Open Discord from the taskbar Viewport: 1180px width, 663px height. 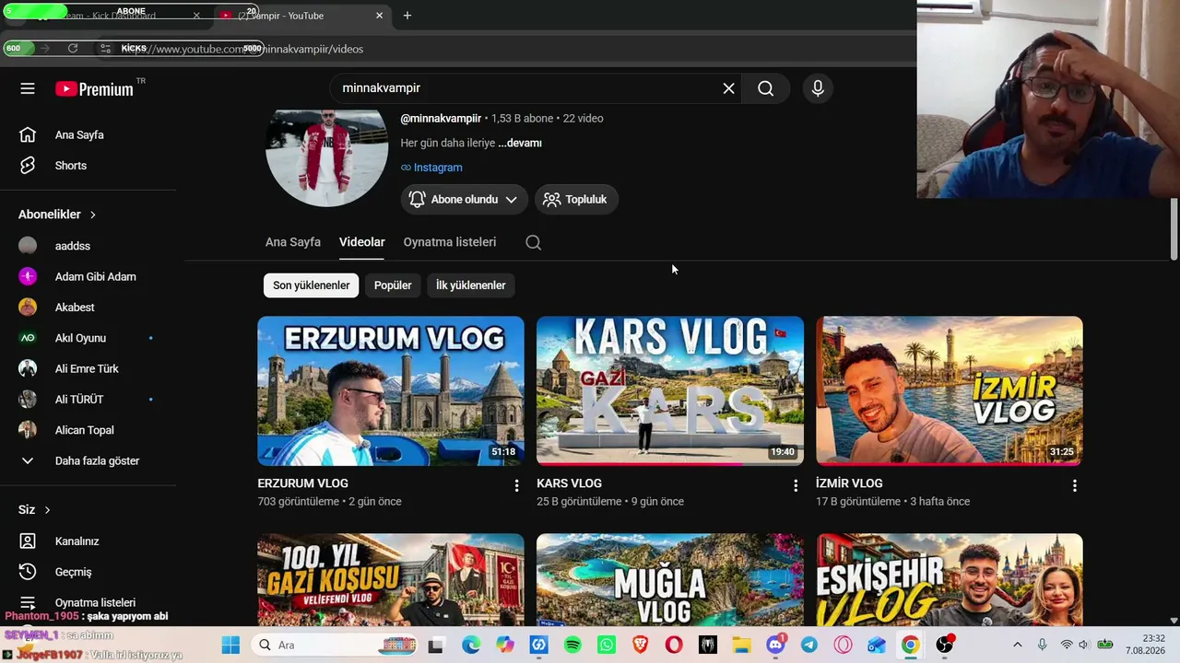(x=775, y=645)
